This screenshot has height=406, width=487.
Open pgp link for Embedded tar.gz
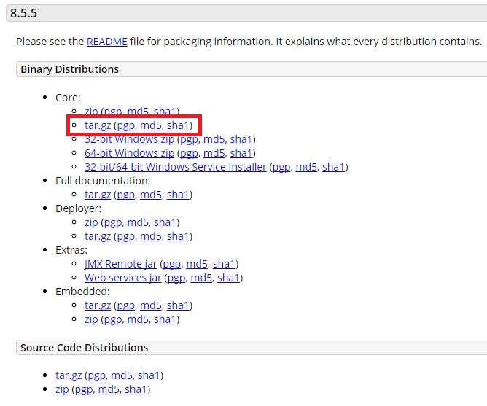click(x=126, y=305)
